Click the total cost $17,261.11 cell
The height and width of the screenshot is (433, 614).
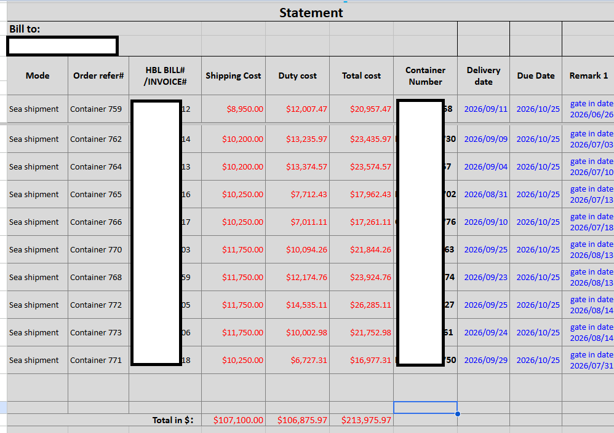(x=361, y=222)
